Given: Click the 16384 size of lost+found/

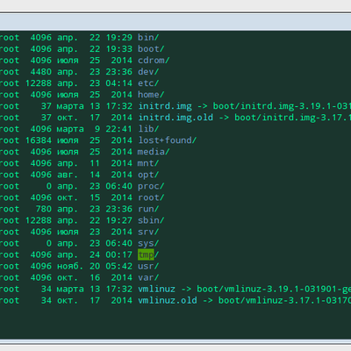Looking at the screenshot, I should click(x=39, y=140).
